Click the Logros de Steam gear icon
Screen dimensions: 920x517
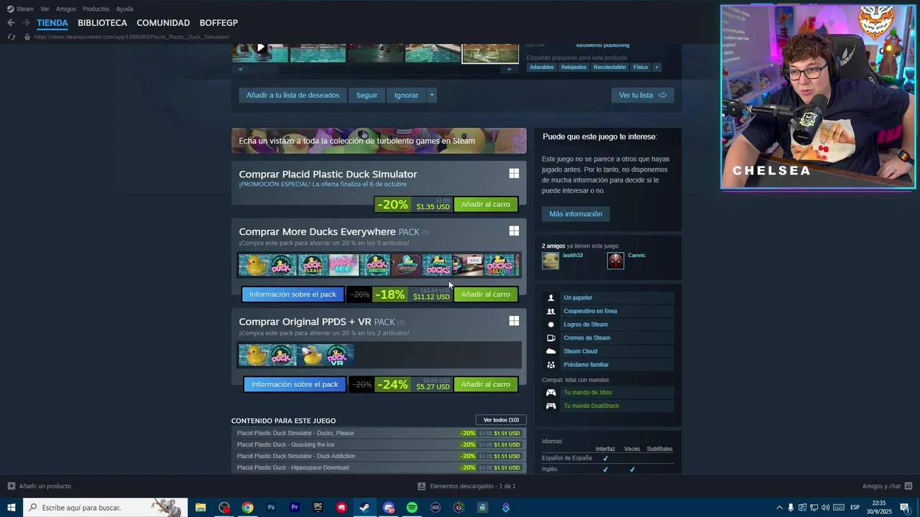point(551,325)
